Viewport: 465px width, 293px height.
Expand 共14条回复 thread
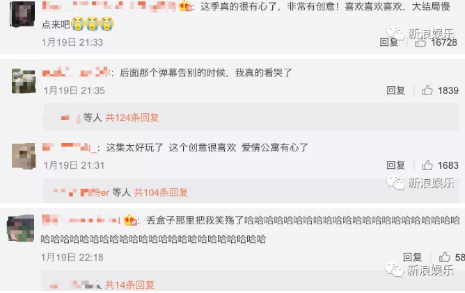click(x=129, y=285)
